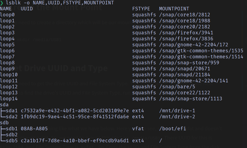Click the /snap/firefox/3941 path
Viewport: 247px width, 148px height.
[186, 33]
